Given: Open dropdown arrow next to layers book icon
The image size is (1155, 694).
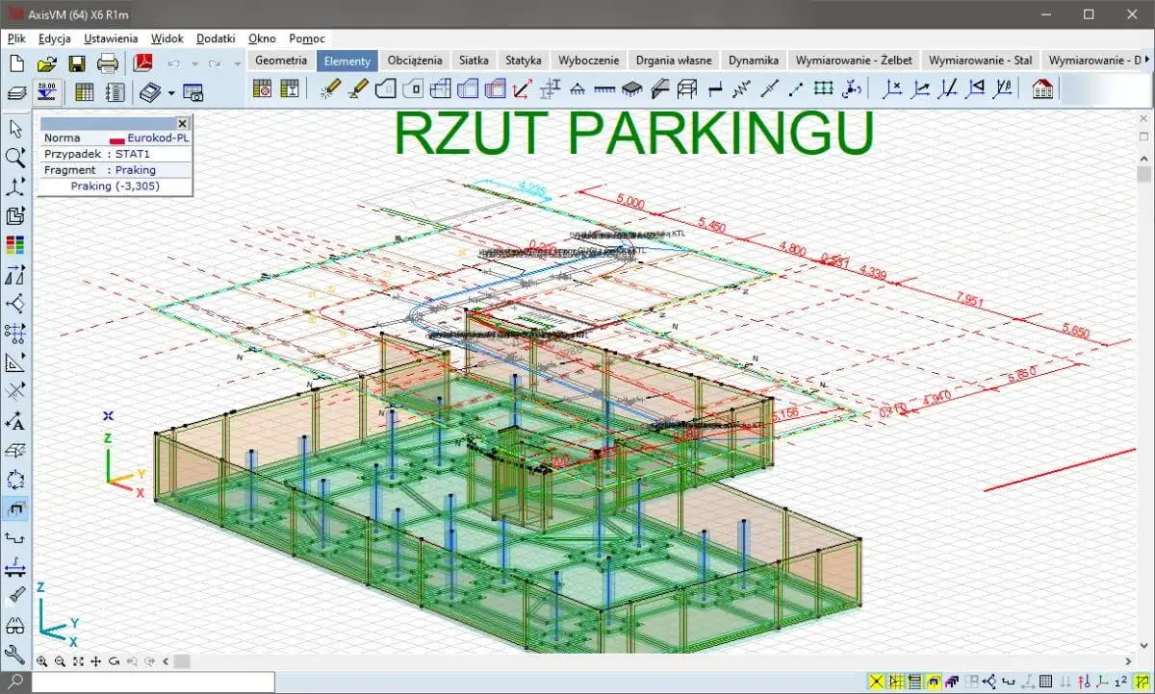Looking at the screenshot, I should (171, 92).
